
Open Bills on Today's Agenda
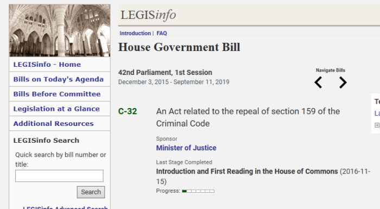60,79
